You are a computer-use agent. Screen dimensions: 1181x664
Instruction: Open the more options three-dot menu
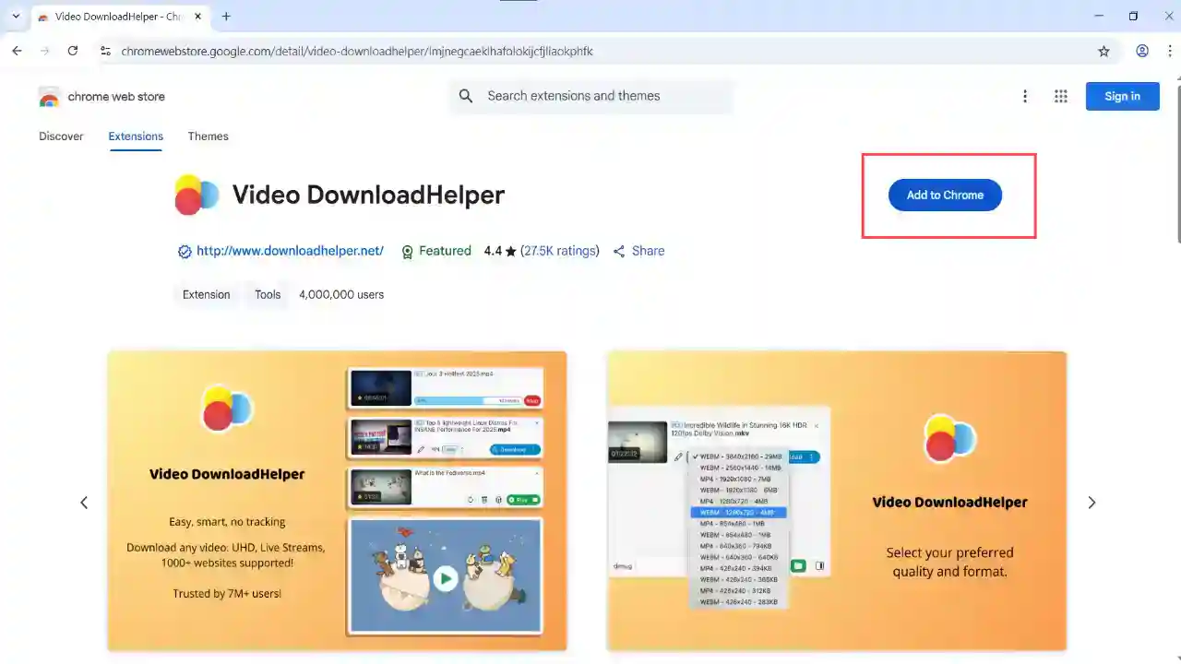(1025, 96)
